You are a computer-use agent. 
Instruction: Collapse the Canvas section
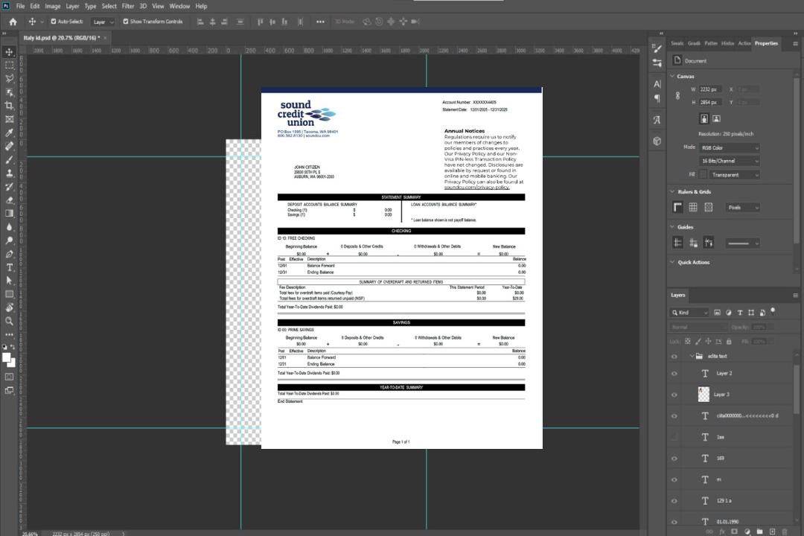point(672,76)
